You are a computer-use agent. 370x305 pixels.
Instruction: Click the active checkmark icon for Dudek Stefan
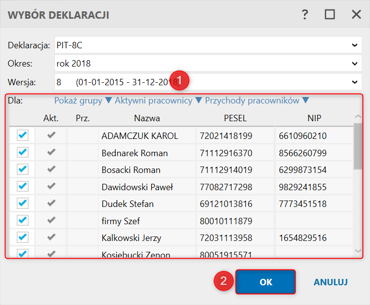point(51,203)
